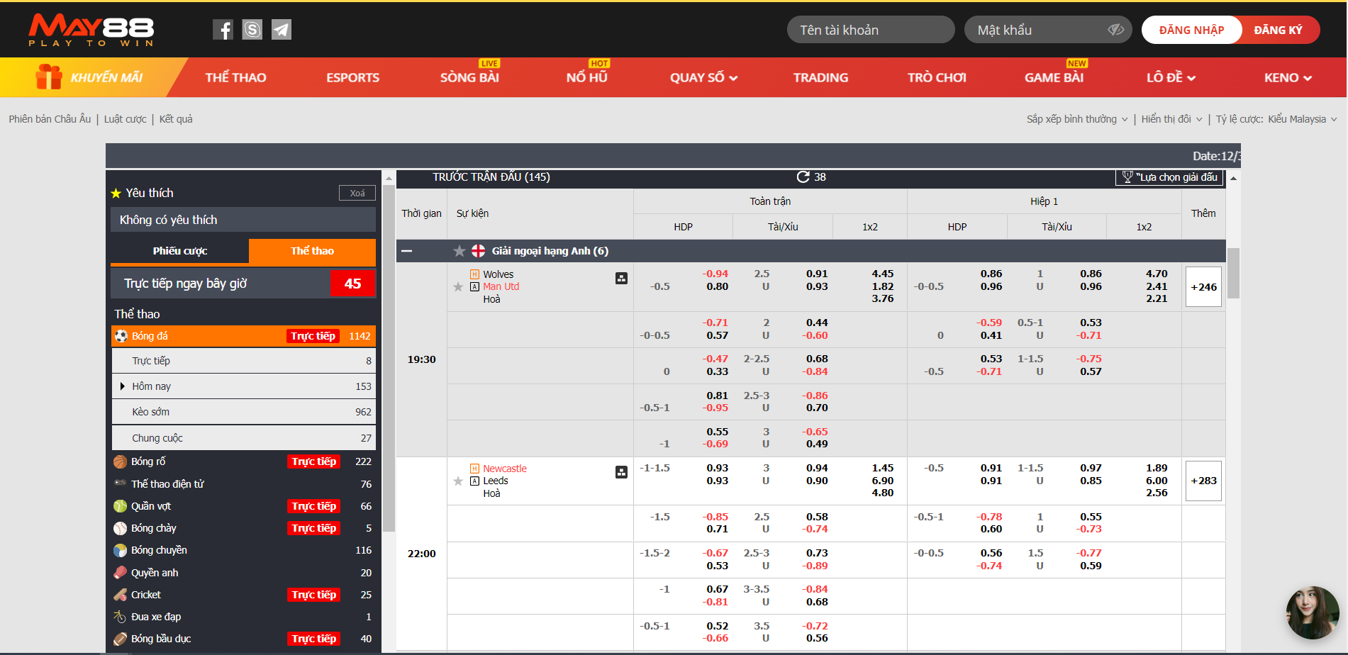Click the live chat support avatar
This screenshot has height=655, width=1348.
pyautogui.click(x=1312, y=612)
